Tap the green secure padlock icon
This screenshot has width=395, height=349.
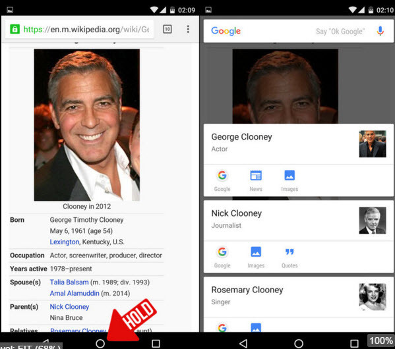(15, 29)
